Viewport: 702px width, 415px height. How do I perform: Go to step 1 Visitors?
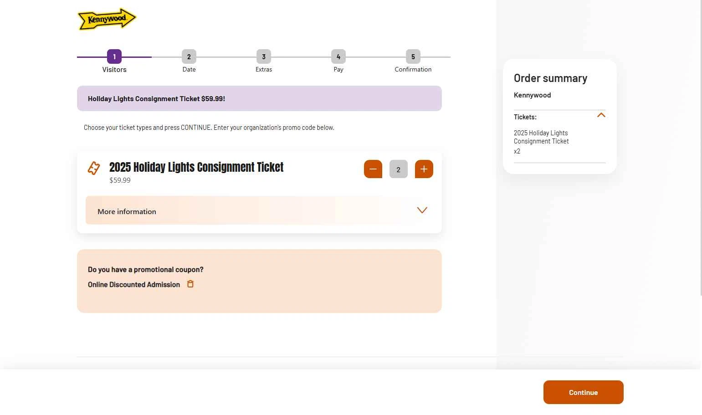coord(114,56)
